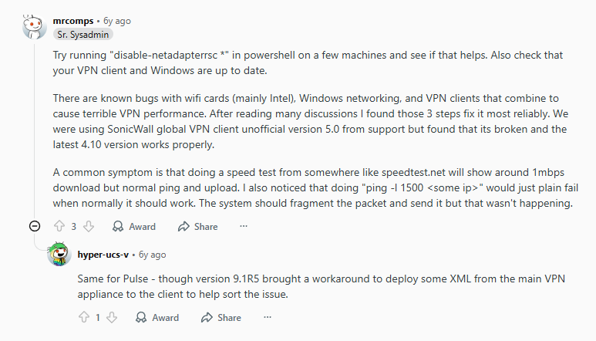Screen dimensions: 596x341
Task: Click hyper-ucs-v reply 6y ago timestamp
Action: [x=152, y=254]
